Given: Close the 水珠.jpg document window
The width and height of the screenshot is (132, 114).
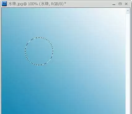Looking at the screenshot, I should [126, 4].
